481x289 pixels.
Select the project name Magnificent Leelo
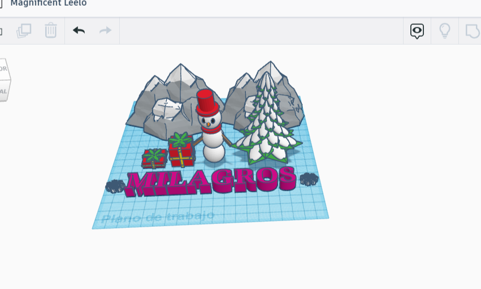[49, 3]
